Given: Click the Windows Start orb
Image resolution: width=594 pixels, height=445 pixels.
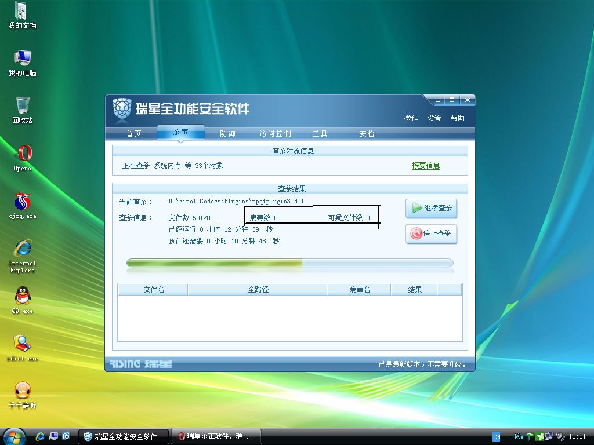Looking at the screenshot, I should pos(14,436).
